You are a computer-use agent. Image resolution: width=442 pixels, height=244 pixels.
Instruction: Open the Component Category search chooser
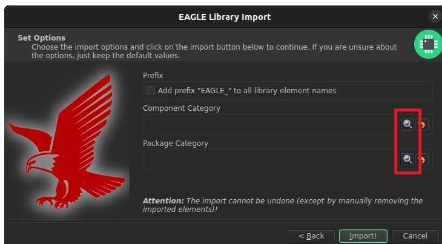[407, 124]
